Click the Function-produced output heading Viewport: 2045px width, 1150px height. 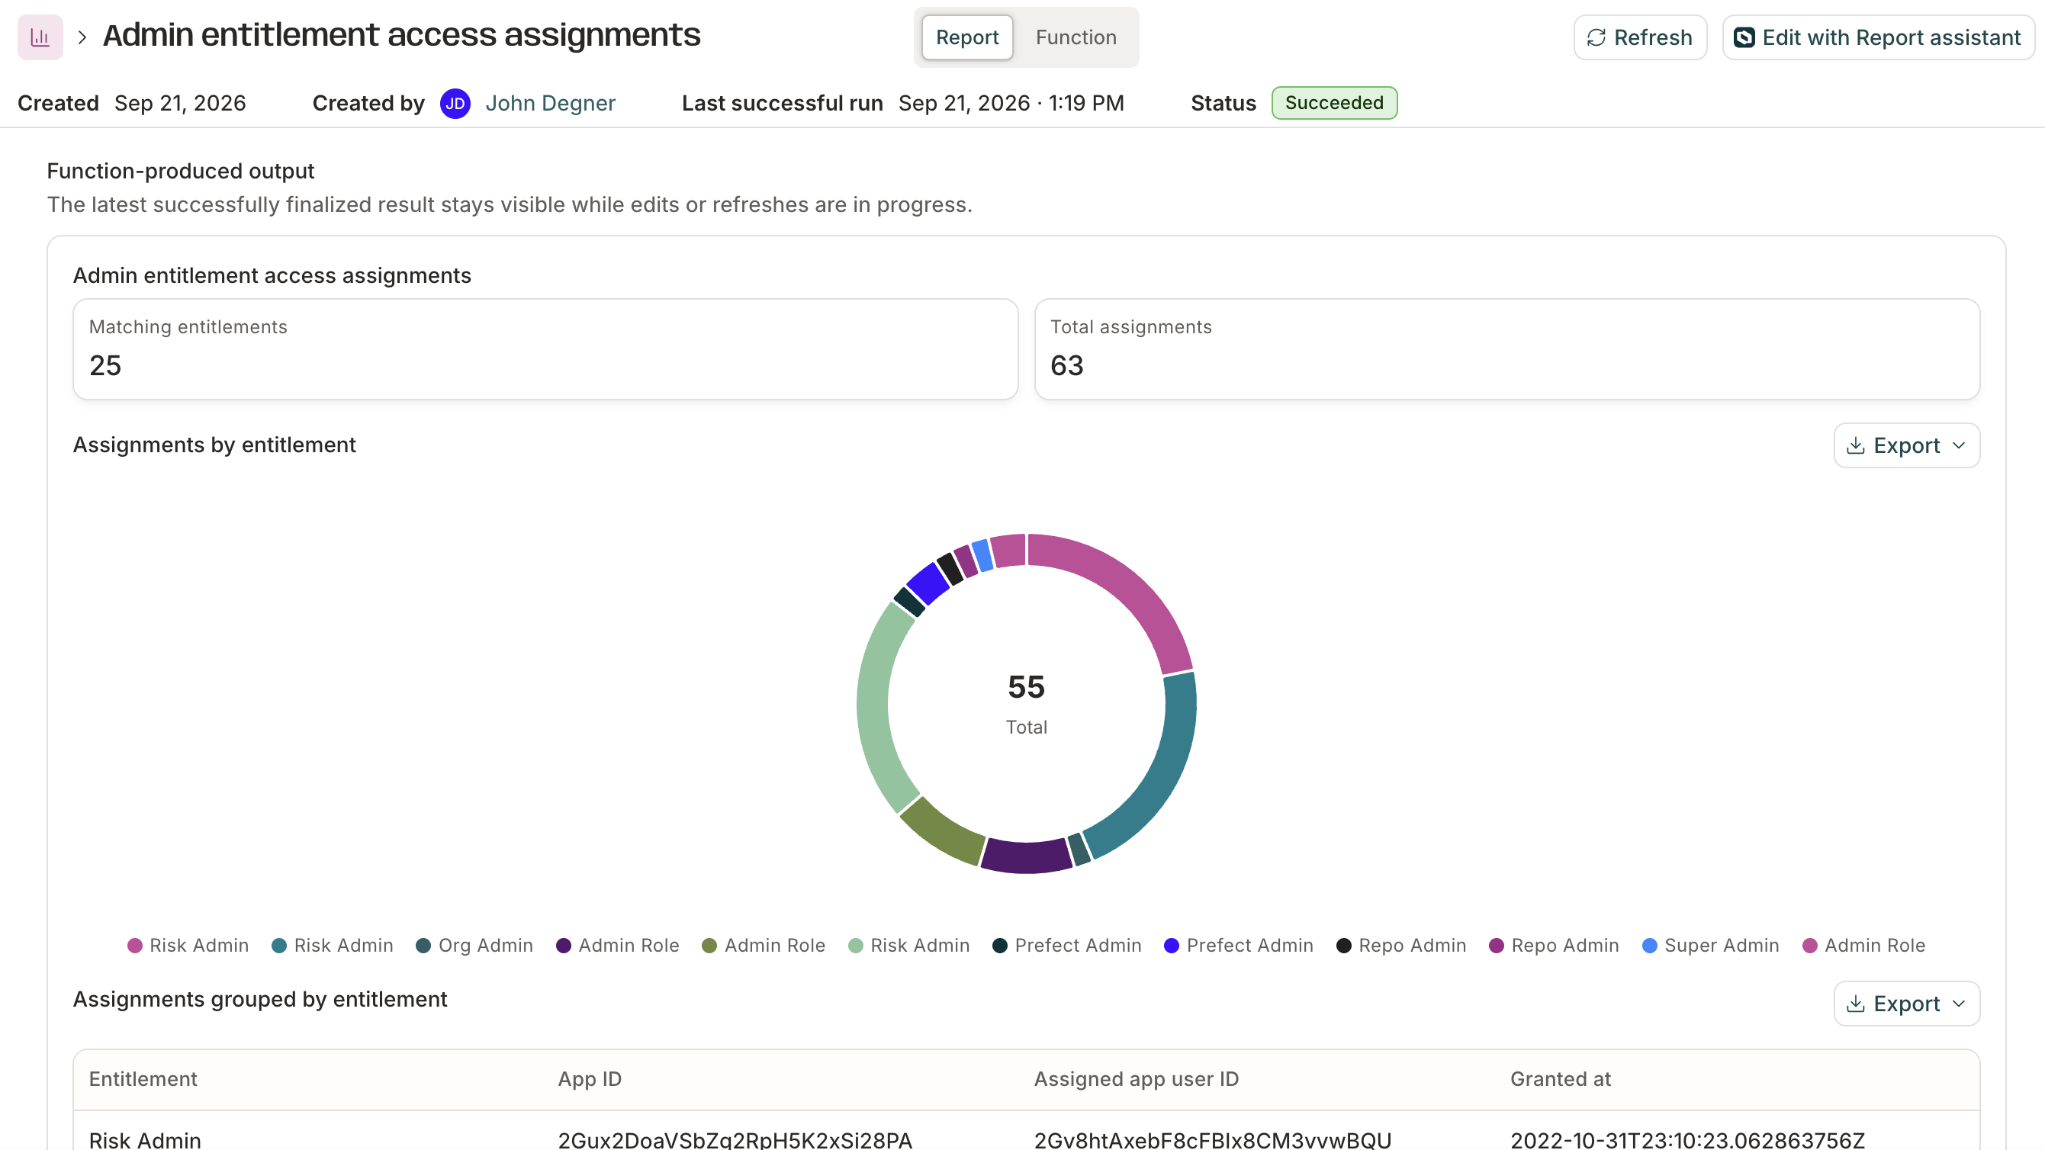pyautogui.click(x=180, y=172)
